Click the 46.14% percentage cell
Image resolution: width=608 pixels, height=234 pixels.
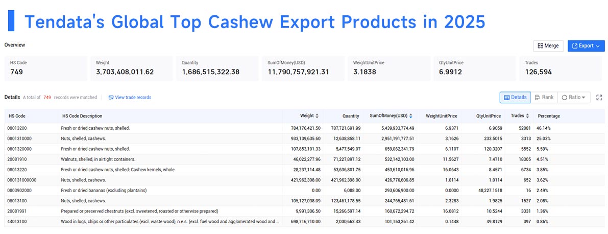click(544, 128)
